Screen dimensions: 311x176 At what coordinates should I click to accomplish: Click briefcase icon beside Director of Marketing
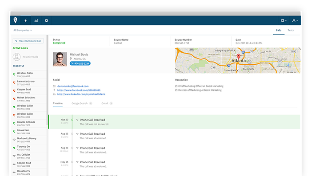[x=176, y=90]
